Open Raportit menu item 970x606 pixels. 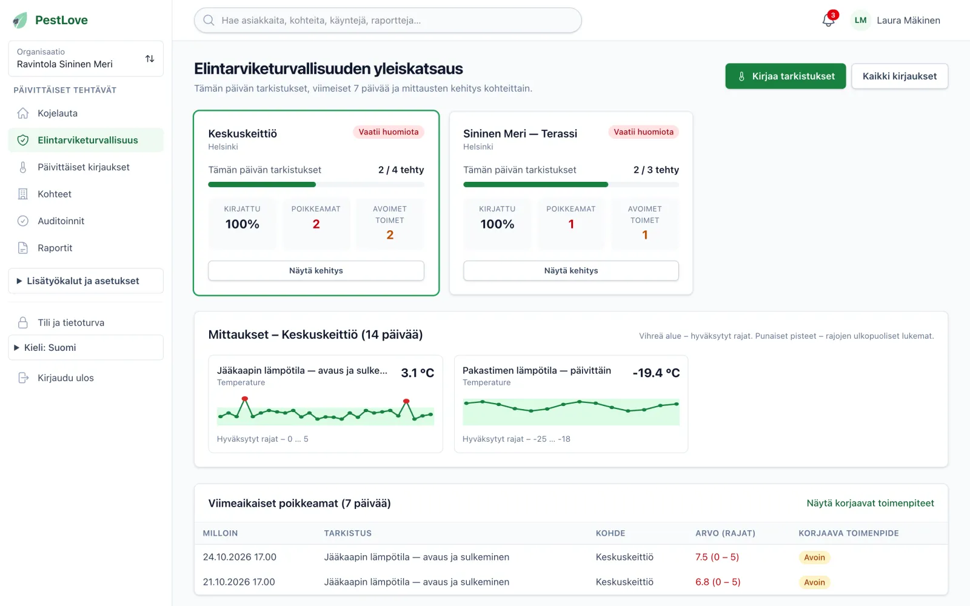click(x=85, y=248)
